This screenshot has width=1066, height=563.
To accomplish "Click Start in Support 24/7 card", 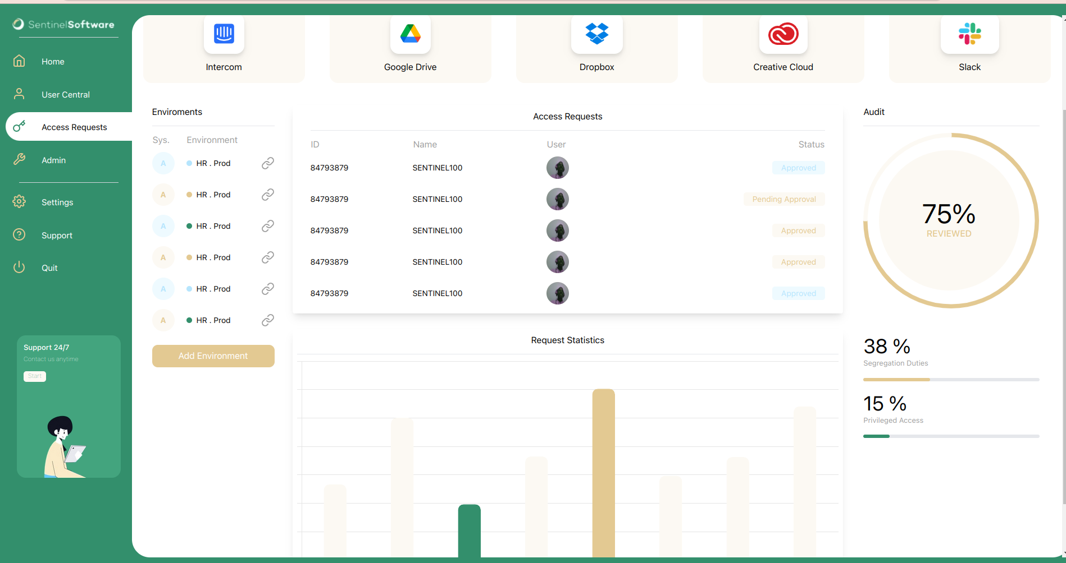I will click(35, 376).
